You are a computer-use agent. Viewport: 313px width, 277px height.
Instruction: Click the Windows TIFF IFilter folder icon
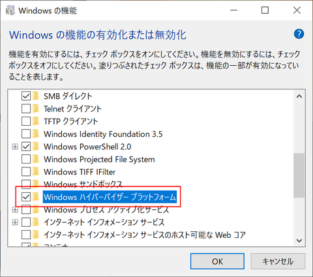[x=36, y=171]
